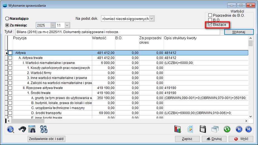Open the bar chart icon
This screenshot has height=145, width=258.
tap(178, 129)
